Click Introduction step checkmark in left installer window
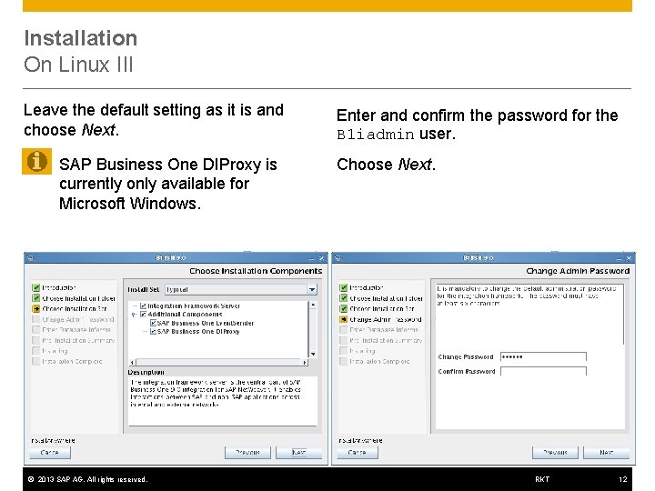Screen dimensions: 655x491 click(x=35, y=287)
